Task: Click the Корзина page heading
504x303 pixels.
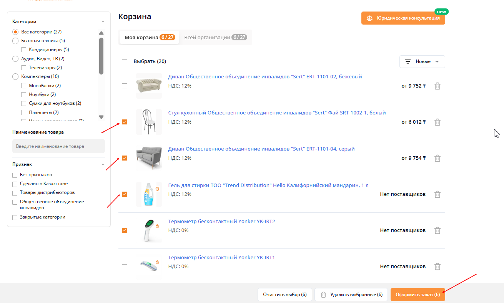Action: click(x=135, y=17)
